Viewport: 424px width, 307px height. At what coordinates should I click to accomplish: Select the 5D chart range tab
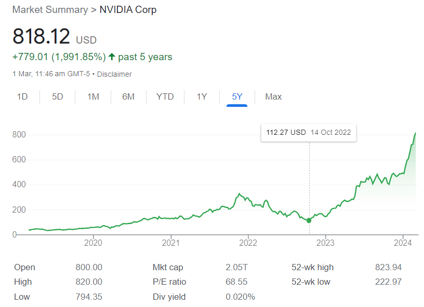[58, 96]
